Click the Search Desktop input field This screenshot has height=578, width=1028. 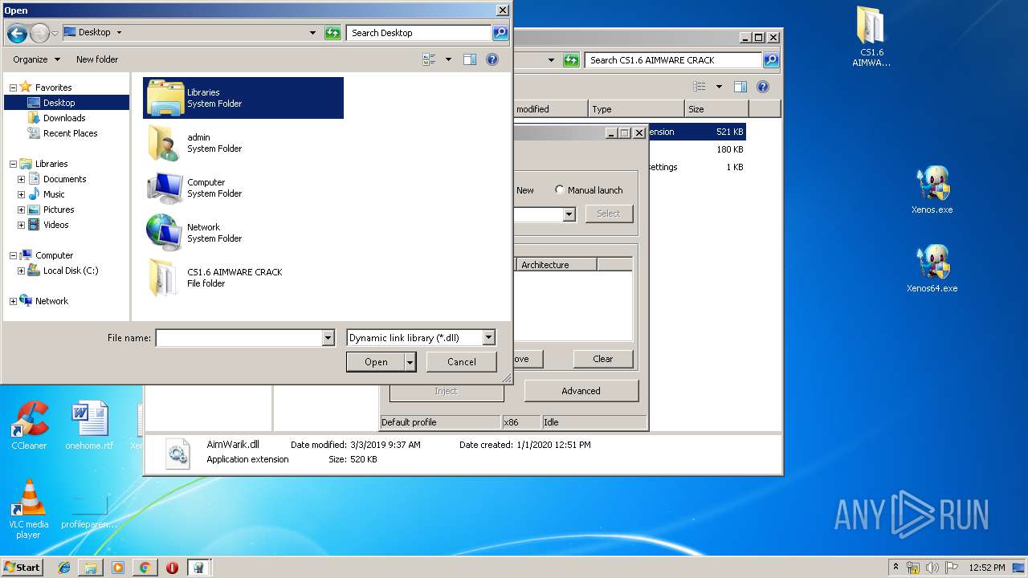click(419, 33)
